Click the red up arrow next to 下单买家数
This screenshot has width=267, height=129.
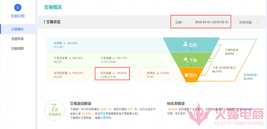pyautogui.click(x=70, y=58)
